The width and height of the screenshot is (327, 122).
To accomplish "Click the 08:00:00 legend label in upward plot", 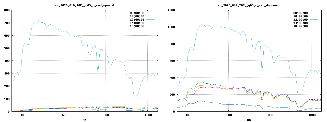I will 137,13.
